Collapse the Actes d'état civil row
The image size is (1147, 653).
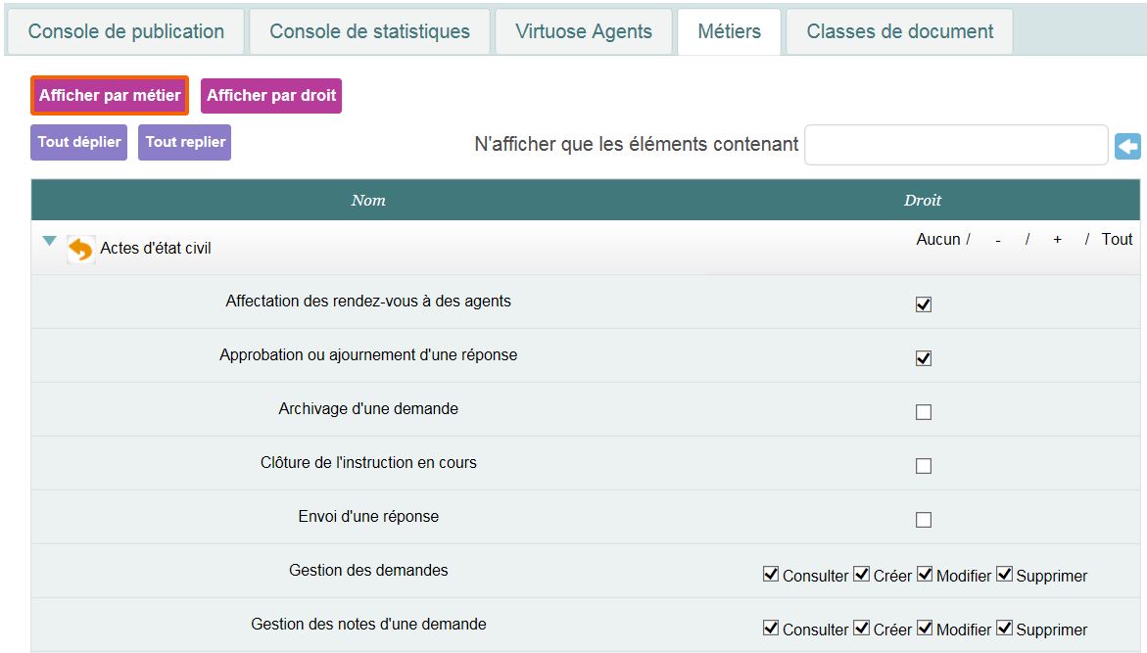coord(49,241)
